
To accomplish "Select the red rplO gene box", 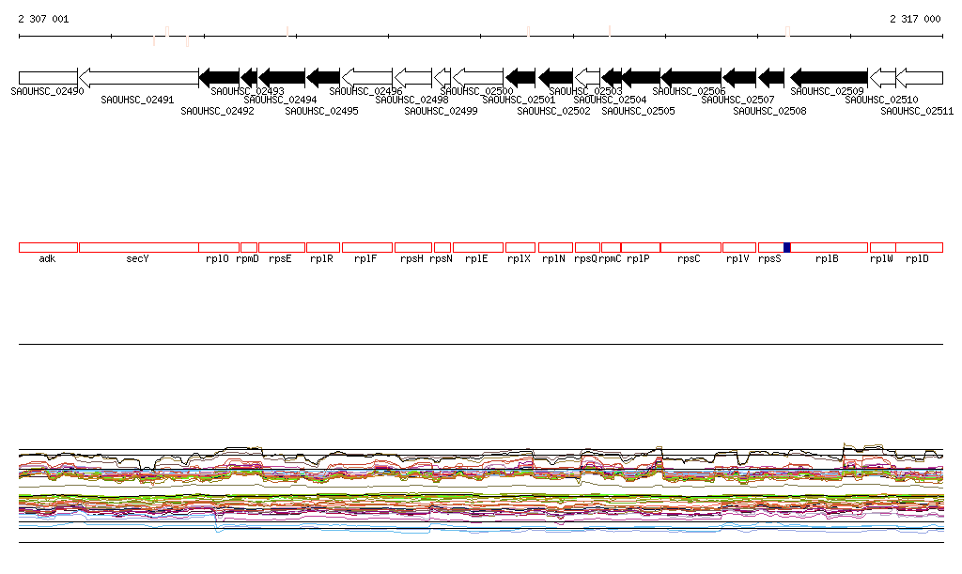I will pyautogui.click(x=219, y=248).
